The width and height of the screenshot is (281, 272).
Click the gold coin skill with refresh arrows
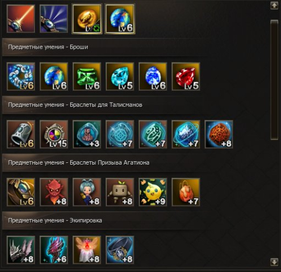[87, 19]
